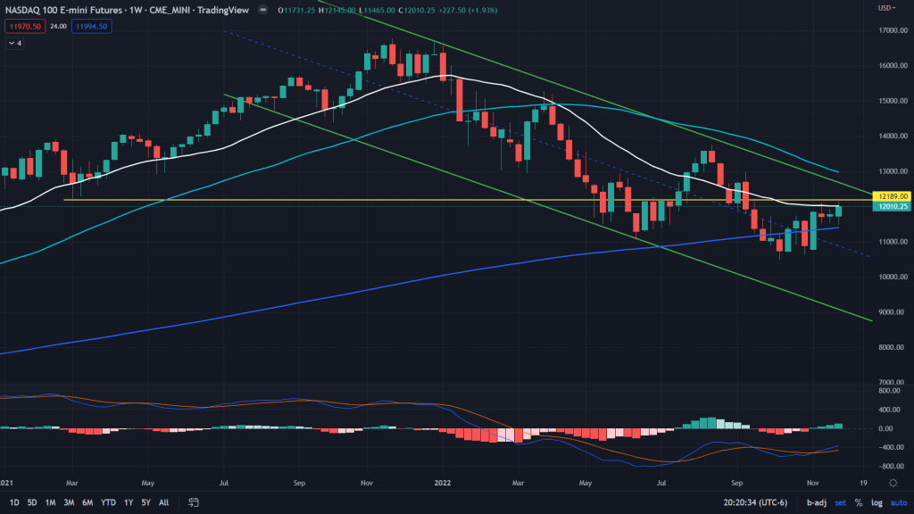Toggle auto scale mode

898,503
